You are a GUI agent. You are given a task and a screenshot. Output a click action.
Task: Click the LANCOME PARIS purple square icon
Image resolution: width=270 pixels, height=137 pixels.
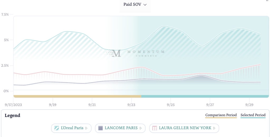[100, 128]
